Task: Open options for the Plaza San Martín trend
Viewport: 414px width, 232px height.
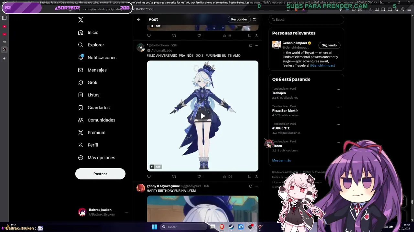Action: click(x=338, y=107)
